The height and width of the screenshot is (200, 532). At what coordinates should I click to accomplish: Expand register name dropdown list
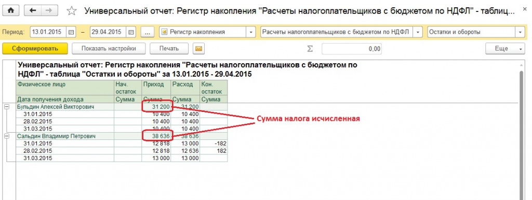click(x=418, y=32)
